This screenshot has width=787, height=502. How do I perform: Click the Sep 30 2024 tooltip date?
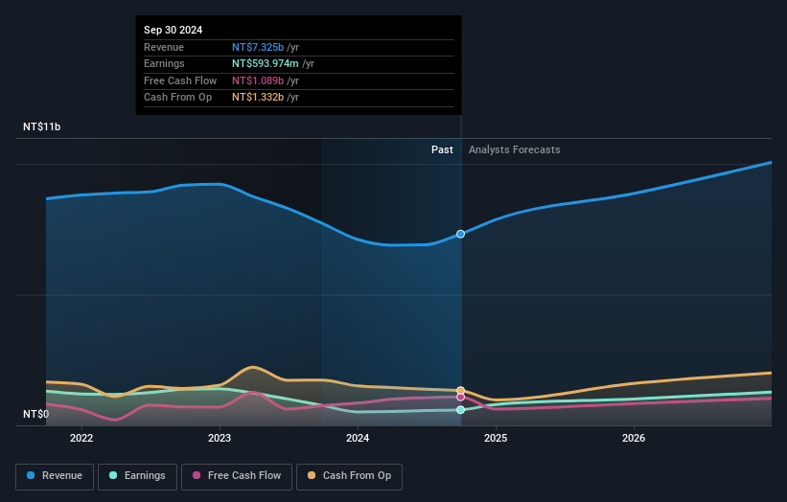[174, 30]
